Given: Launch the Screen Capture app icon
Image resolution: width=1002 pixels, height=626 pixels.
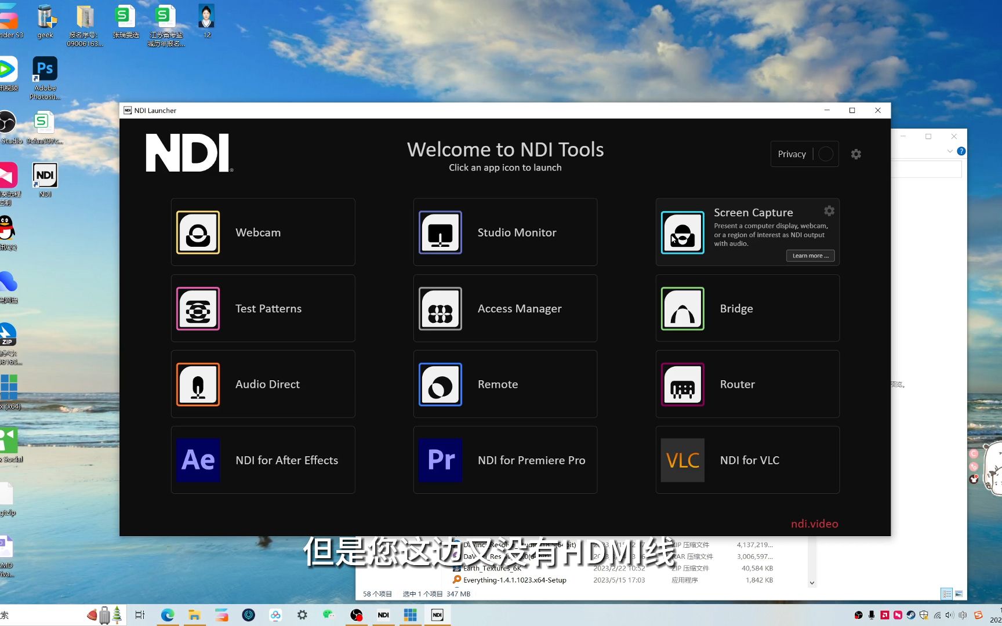Looking at the screenshot, I should [x=682, y=232].
